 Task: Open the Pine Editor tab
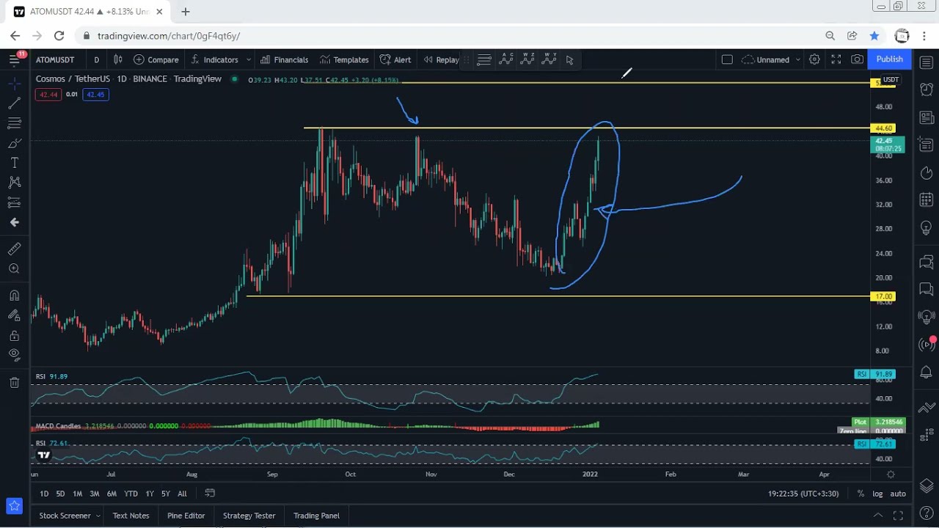click(x=186, y=516)
